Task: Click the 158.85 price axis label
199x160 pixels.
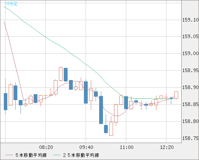Action: click(x=190, y=105)
